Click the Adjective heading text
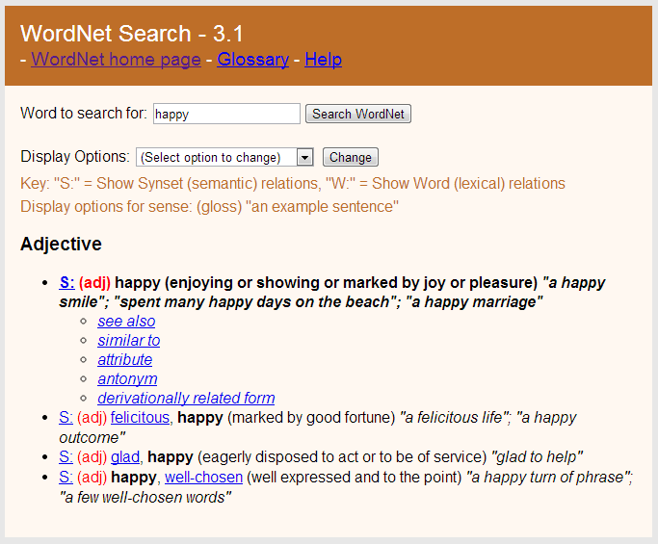658x544 pixels. [x=61, y=245]
